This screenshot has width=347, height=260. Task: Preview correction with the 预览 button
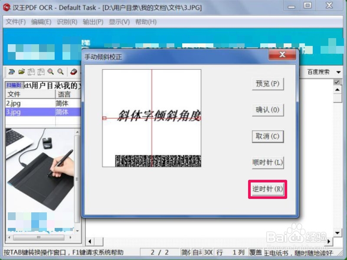click(x=267, y=84)
